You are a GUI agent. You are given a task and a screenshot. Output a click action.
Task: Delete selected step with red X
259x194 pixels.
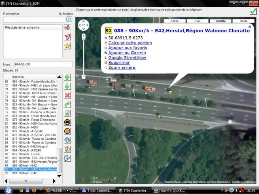[x=68, y=95]
